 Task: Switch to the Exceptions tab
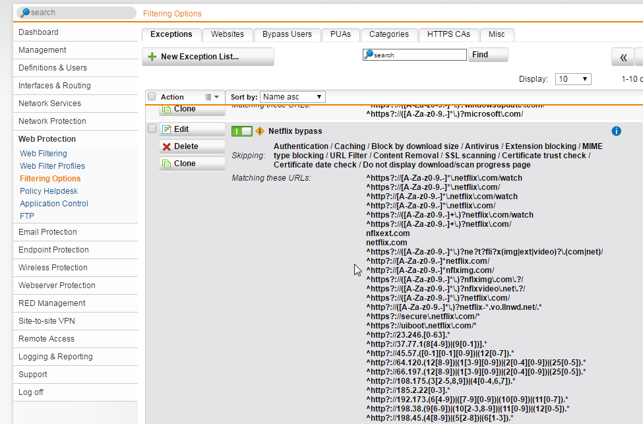coord(171,34)
